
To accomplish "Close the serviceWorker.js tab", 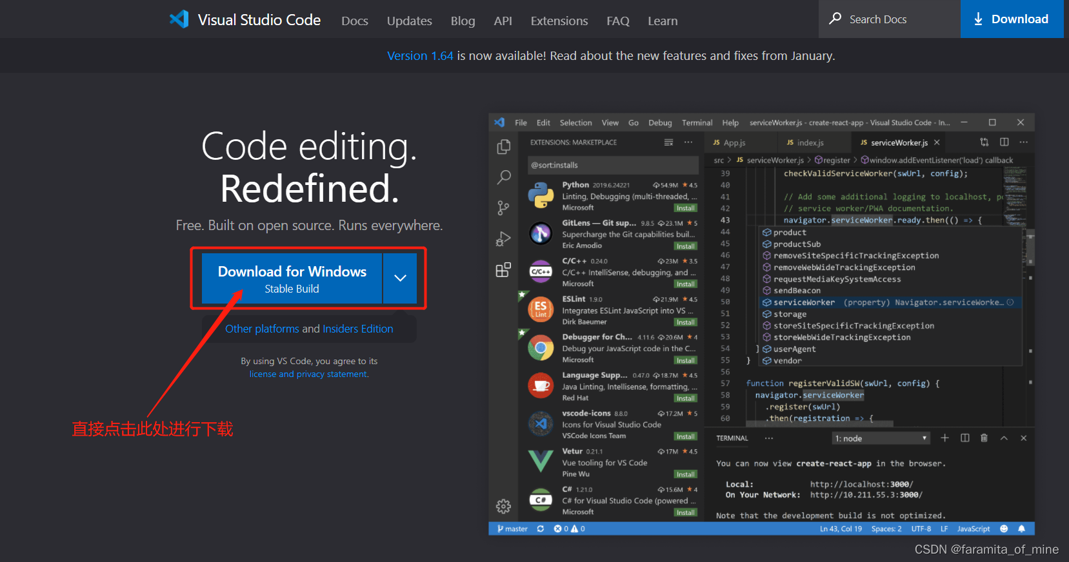I will 937,142.
